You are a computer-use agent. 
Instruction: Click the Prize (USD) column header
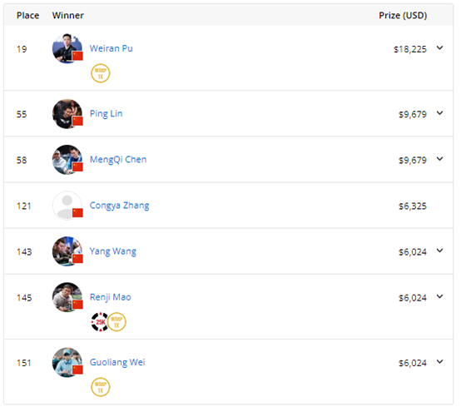pos(403,15)
